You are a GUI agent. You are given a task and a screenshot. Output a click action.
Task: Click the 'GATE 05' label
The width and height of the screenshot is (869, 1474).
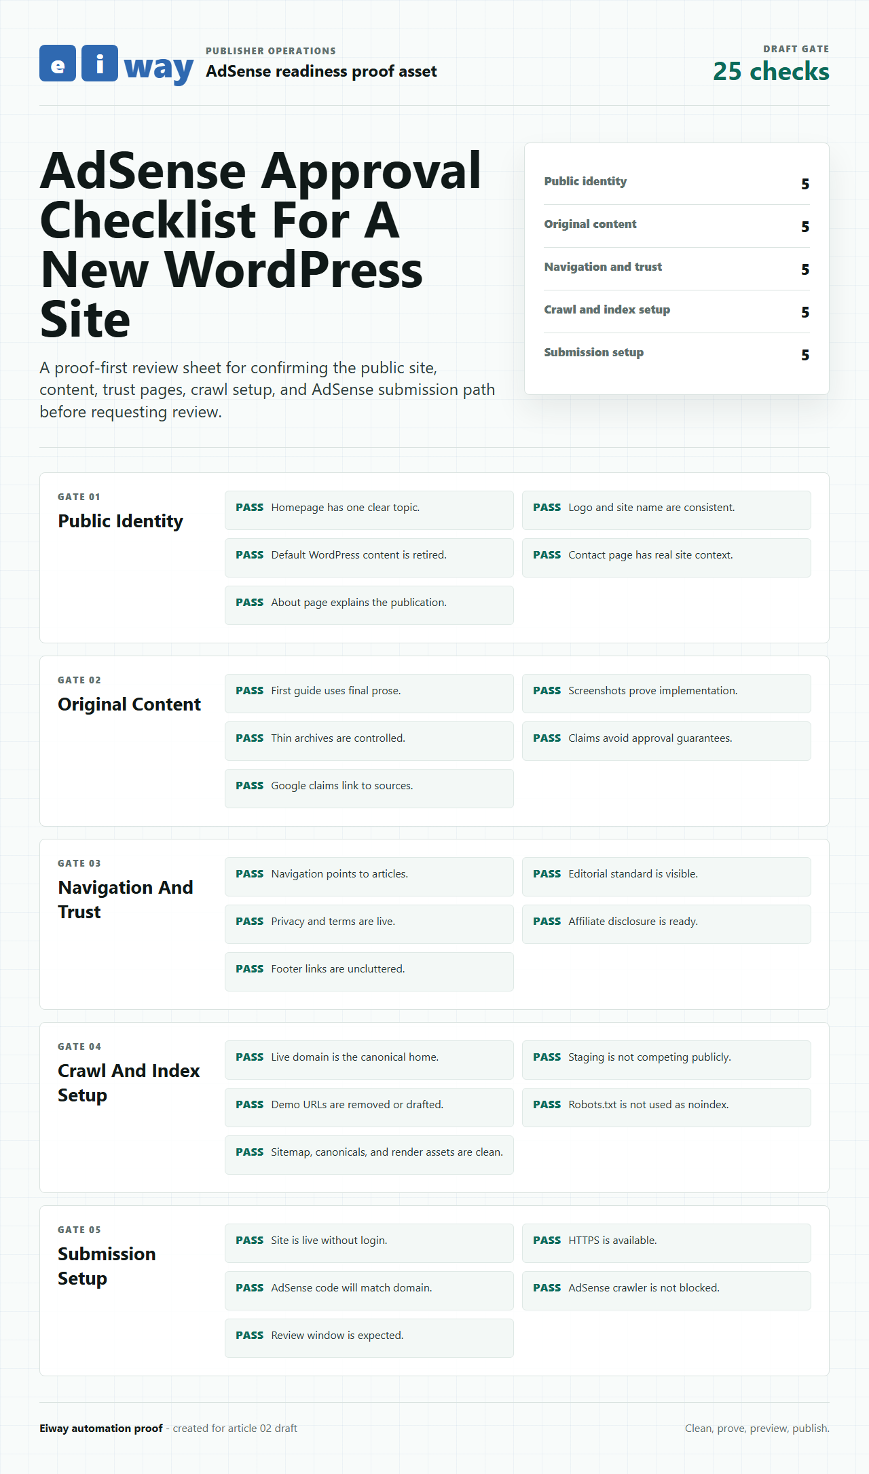coord(79,1230)
